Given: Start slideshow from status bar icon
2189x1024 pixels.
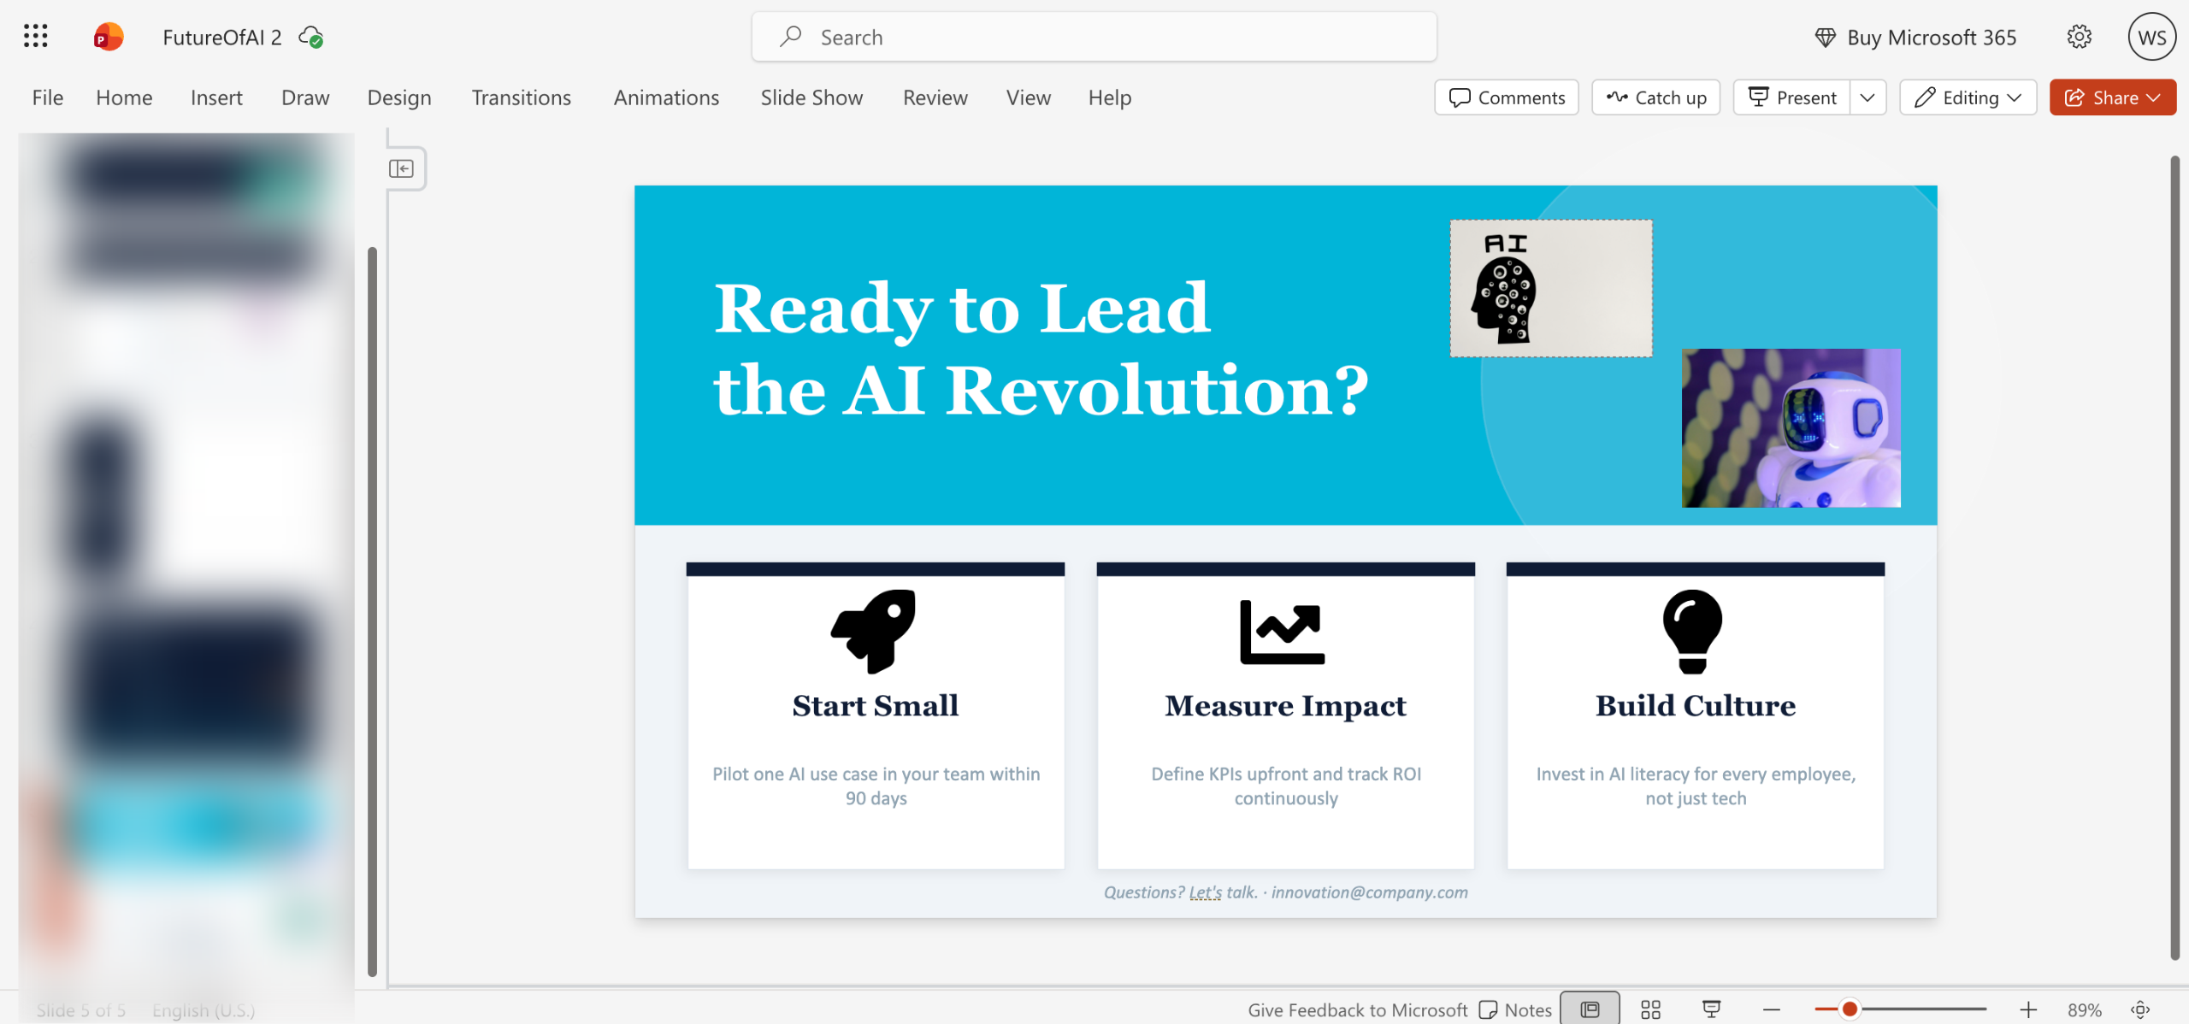Looking at the screenshot, I should click(1711, 1009).
